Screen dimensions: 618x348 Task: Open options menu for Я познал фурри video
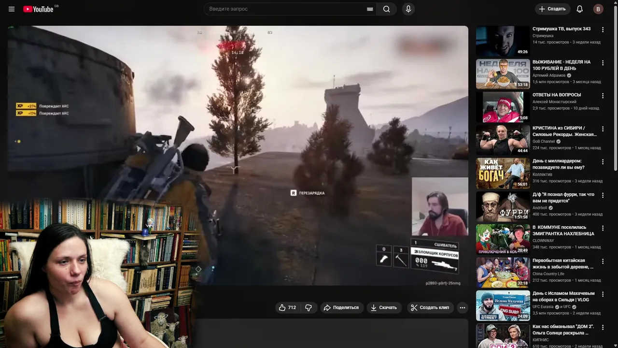[603, 195]
